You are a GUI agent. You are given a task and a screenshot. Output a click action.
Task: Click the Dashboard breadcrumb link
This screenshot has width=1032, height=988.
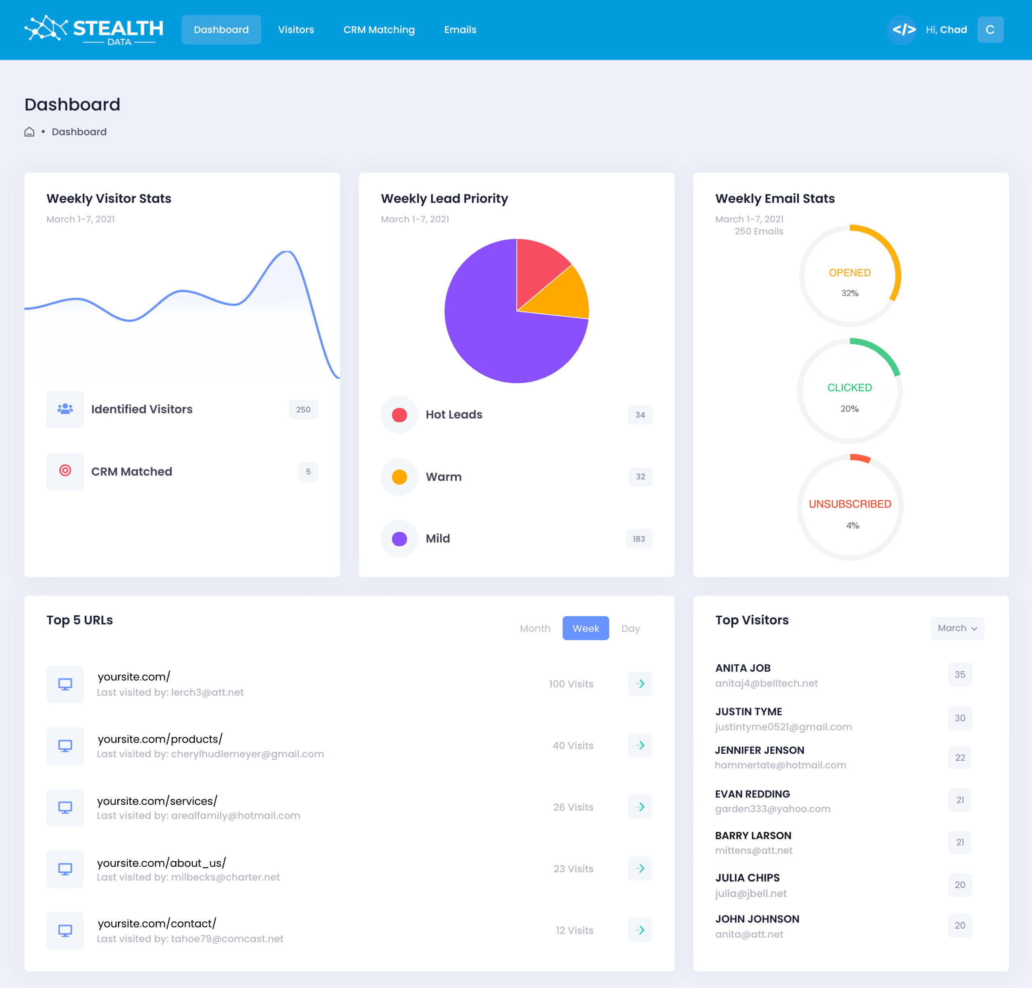coord(79,132)
